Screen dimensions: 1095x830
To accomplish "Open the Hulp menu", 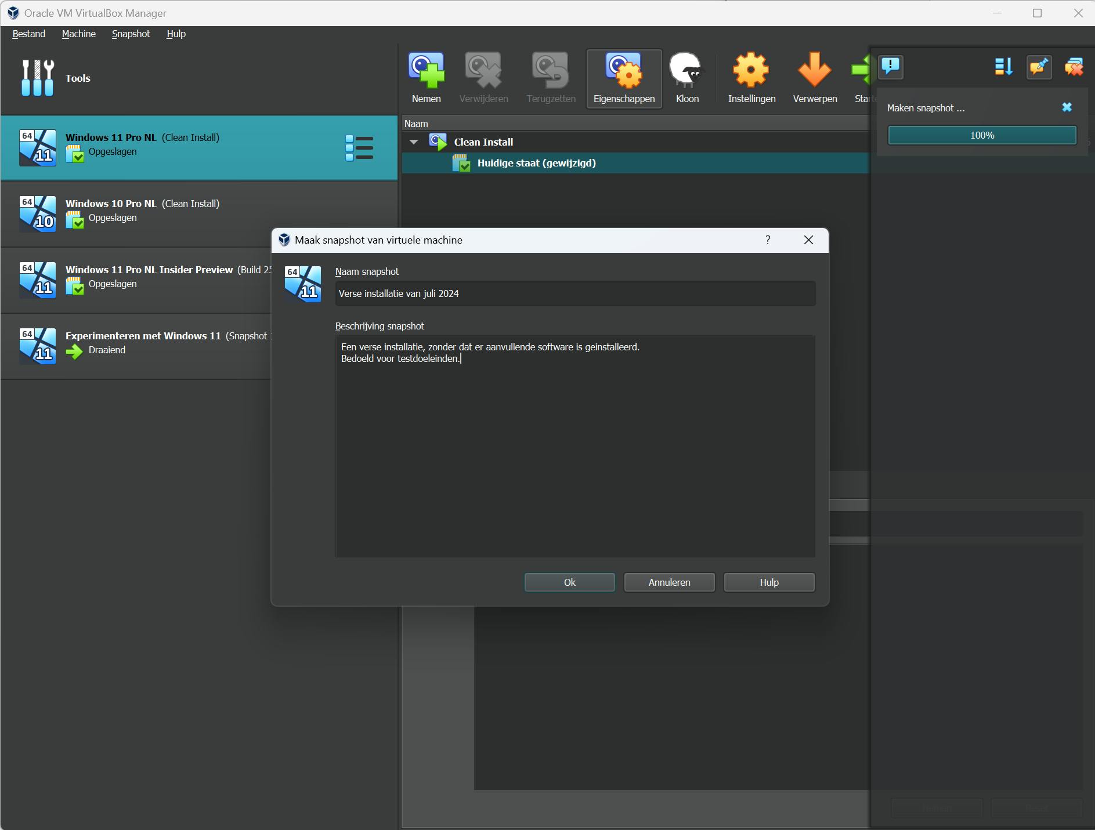I will [176, 34].
